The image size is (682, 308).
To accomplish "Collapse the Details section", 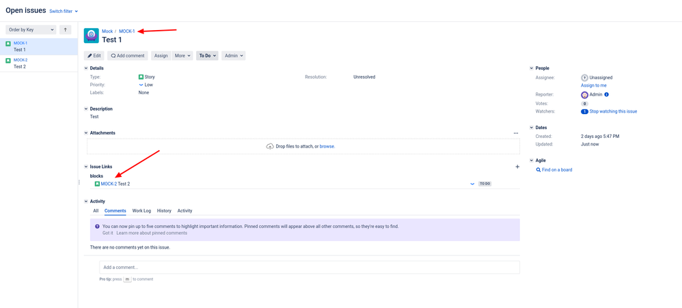I will pos(85,68).
